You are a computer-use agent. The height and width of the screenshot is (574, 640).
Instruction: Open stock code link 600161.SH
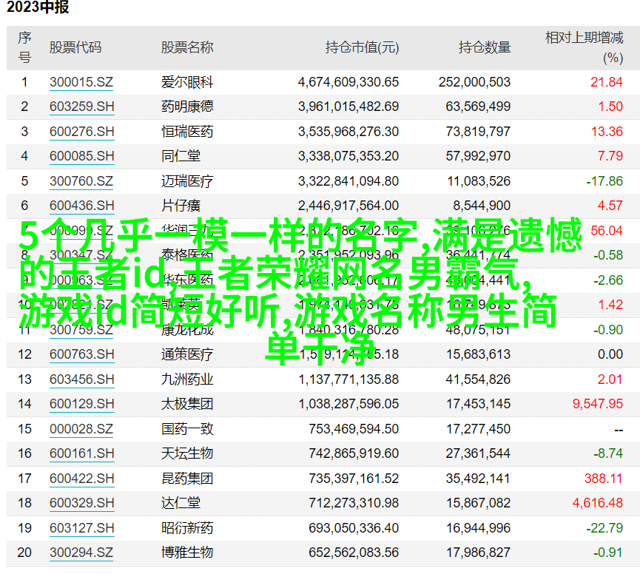[81, 453]
